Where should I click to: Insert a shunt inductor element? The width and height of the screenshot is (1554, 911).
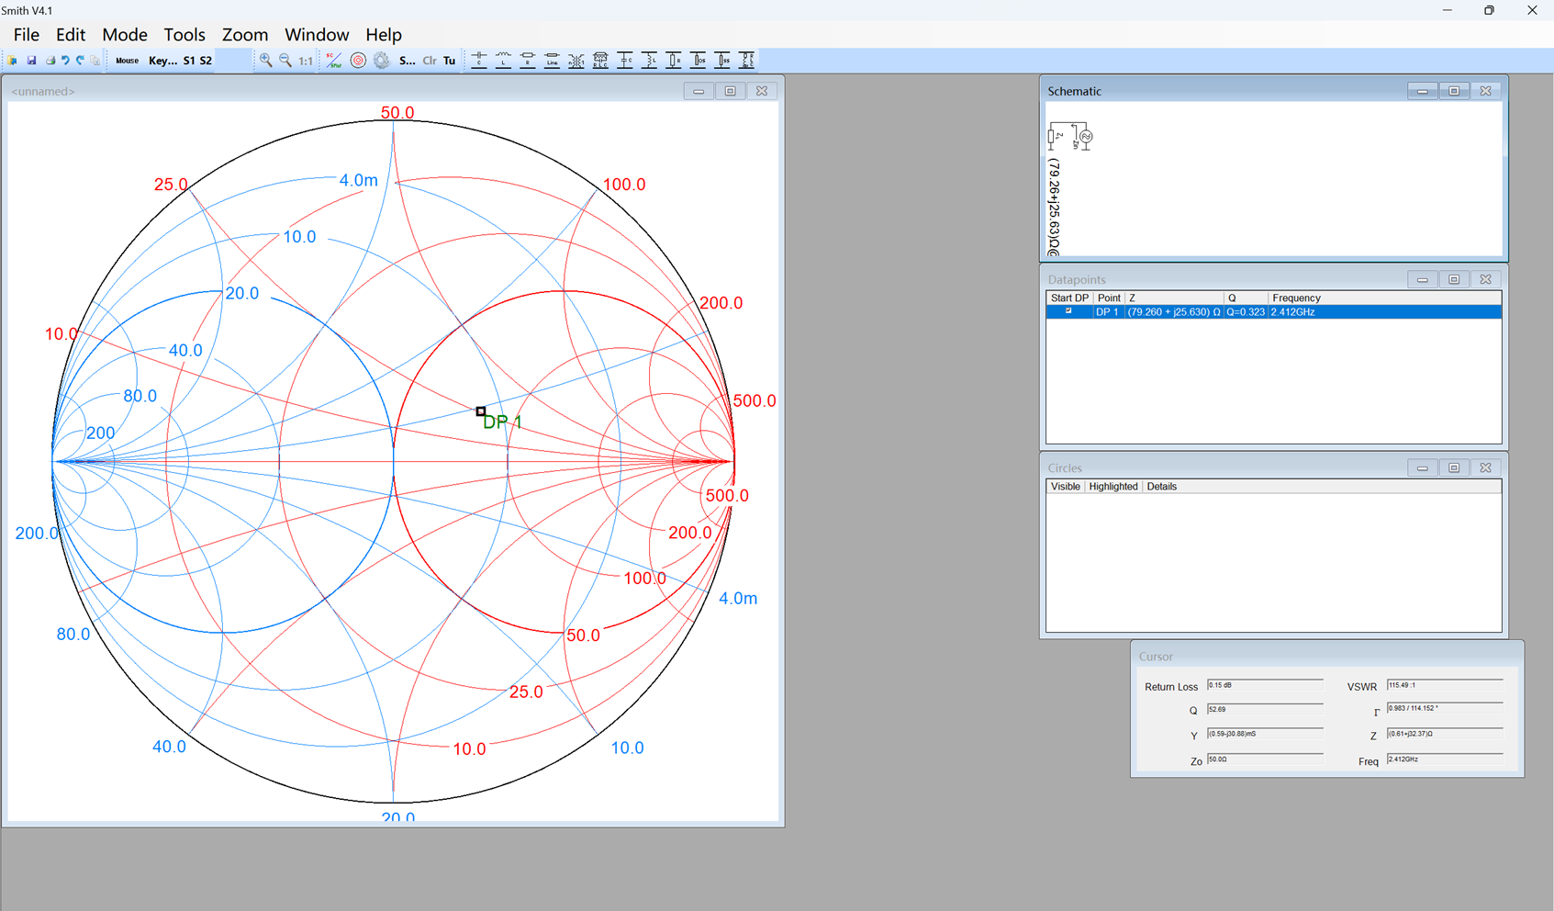click(649, 61)
